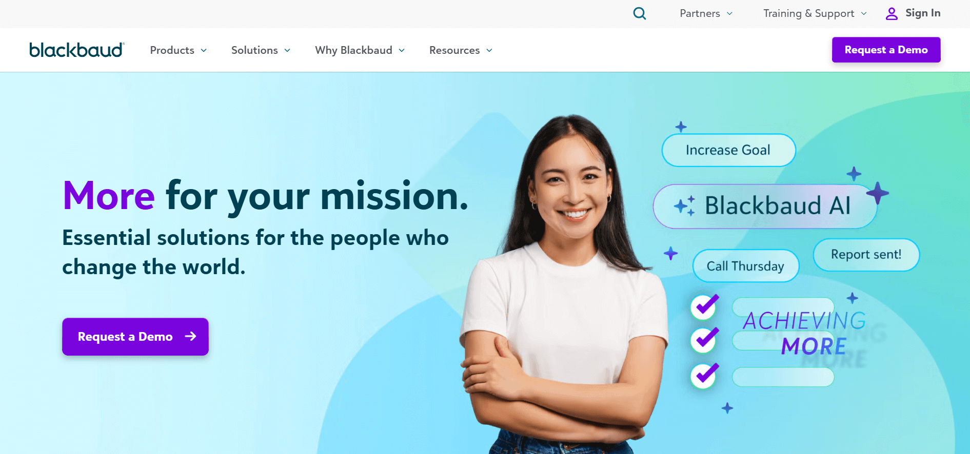Click the middle purple checkmark circle

[x=704, y=340]
